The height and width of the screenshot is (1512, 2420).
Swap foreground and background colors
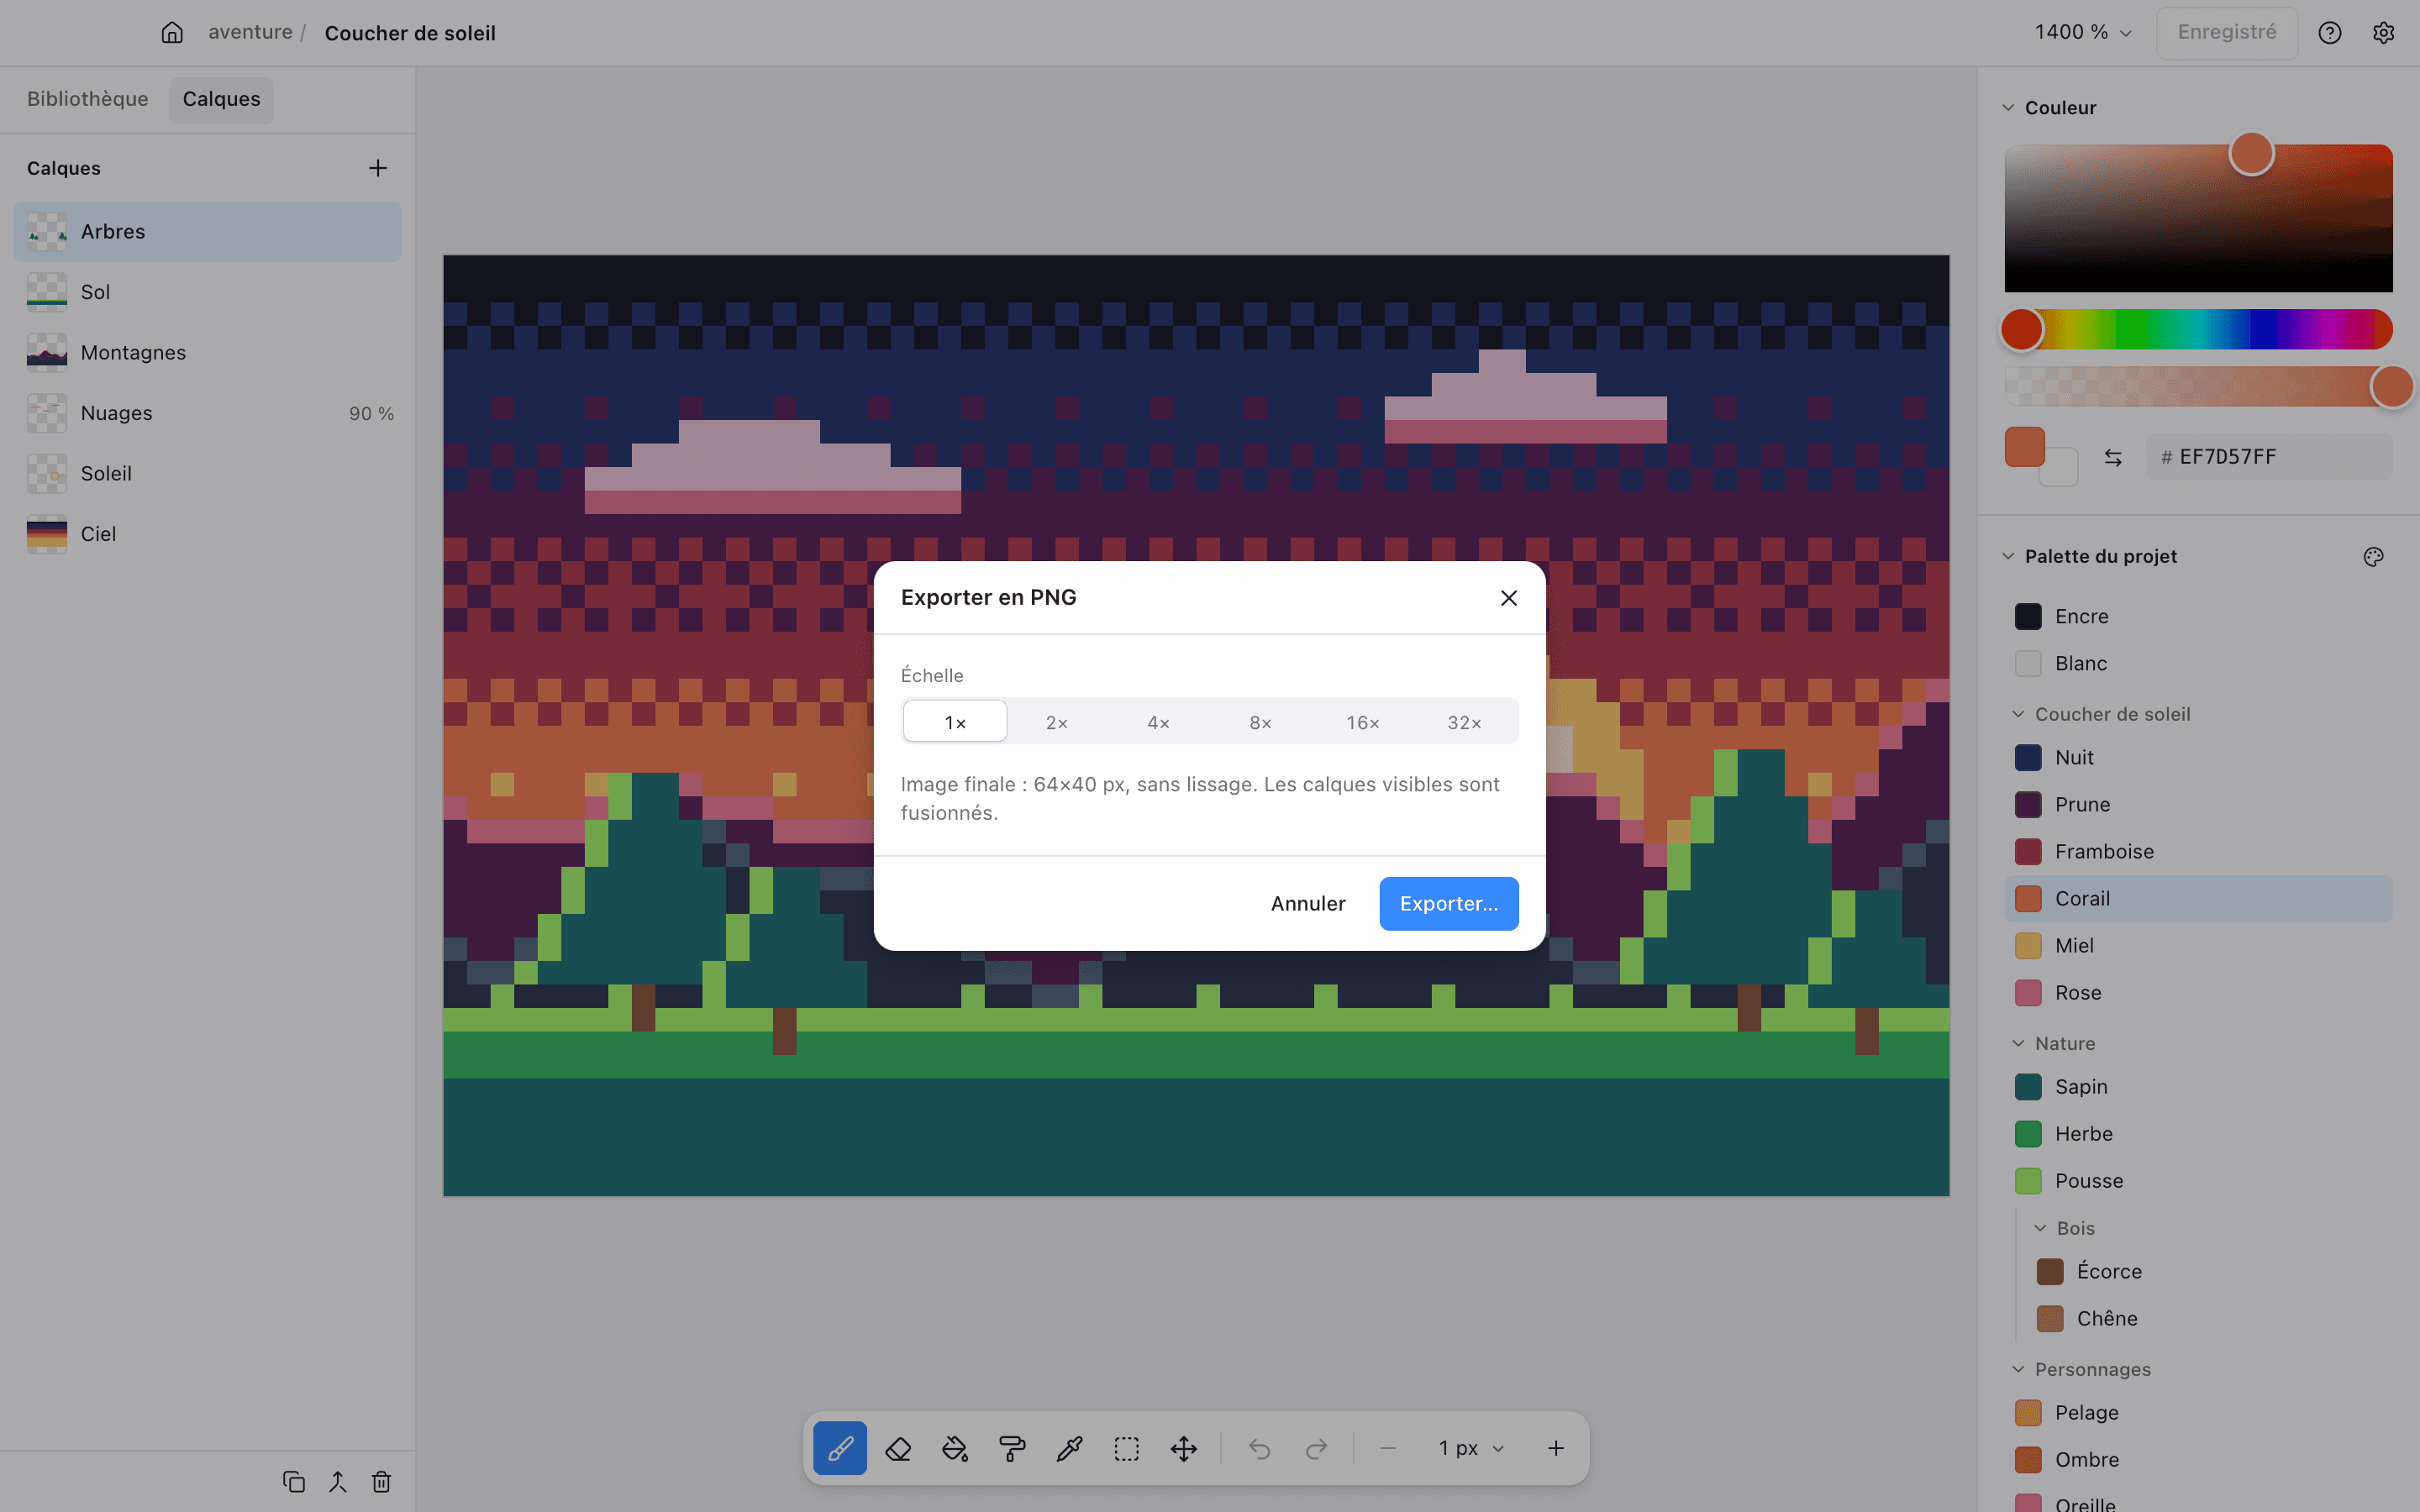(x=2113, y=457)
